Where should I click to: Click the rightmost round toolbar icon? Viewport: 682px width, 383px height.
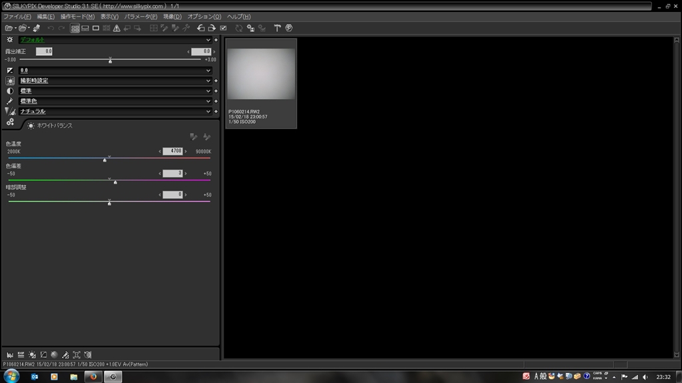pos(289,28)
